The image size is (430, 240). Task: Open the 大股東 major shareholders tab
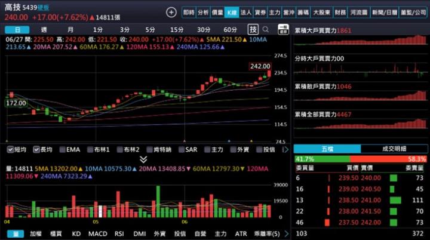pos(321,13)
